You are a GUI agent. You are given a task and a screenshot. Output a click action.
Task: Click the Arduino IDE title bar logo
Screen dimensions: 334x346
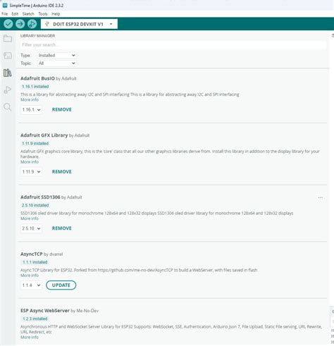(x=5, y=5)
